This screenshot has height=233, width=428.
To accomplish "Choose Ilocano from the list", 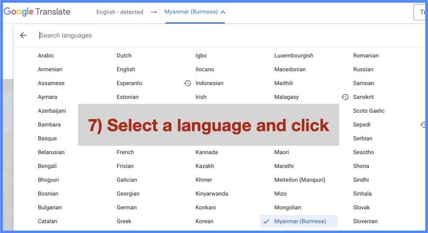I will [205, 69].
